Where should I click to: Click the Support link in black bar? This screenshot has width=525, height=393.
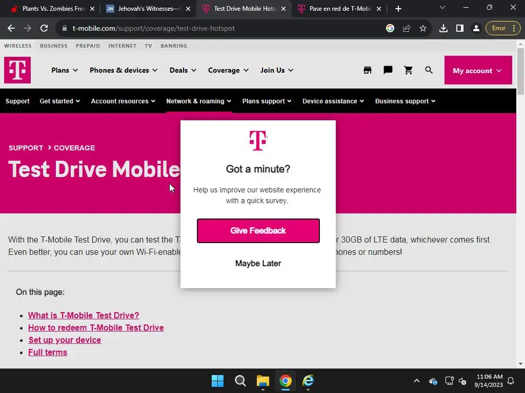pos(17,101)
